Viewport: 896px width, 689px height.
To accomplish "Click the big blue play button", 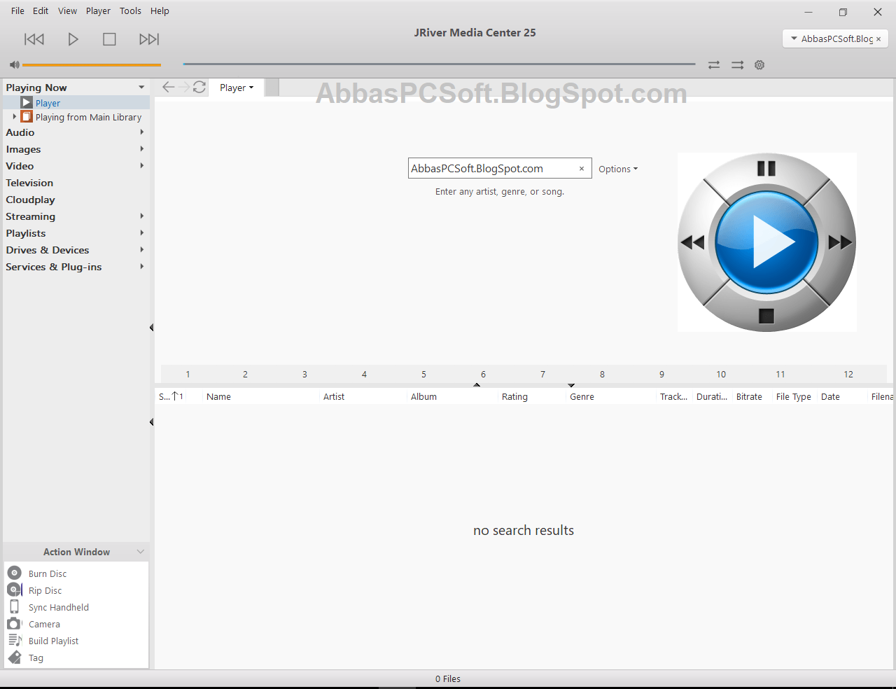I will click(x=766, y=242).
